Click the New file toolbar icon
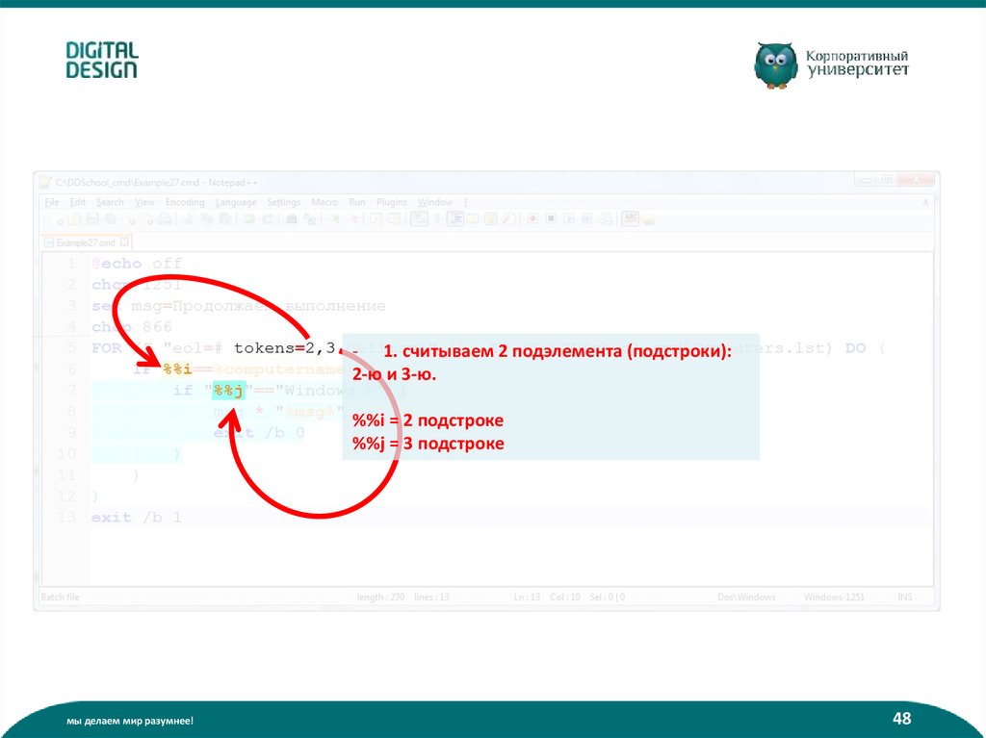Image resolution: width=986 pixels, height=738 pixels. pyautogui.click(x=59, y=219)
